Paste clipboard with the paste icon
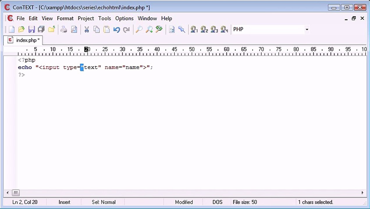 click(x=107, y=29)
